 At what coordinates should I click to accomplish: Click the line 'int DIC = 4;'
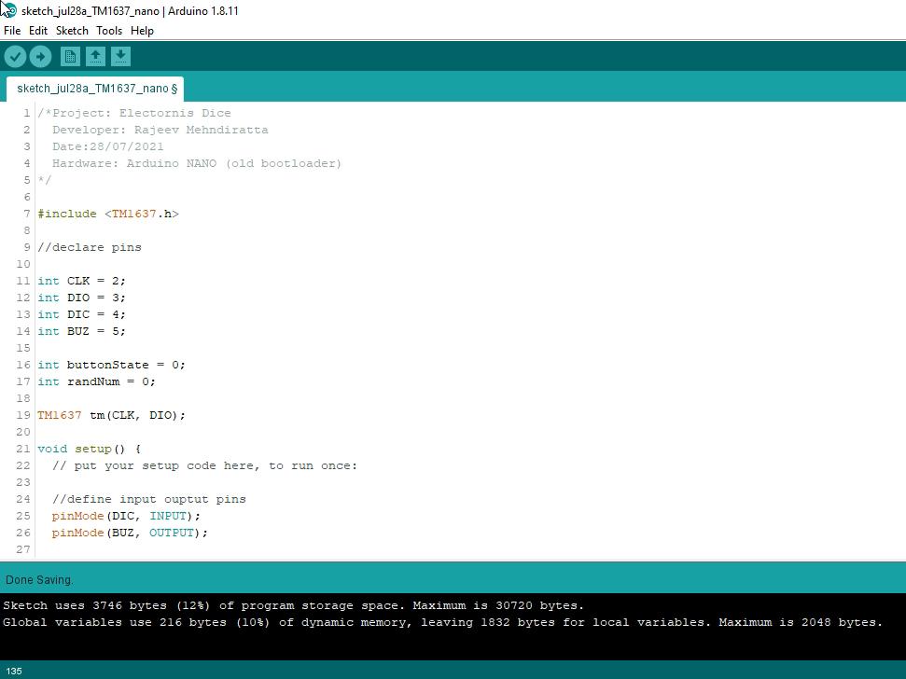tap(81, 314)
